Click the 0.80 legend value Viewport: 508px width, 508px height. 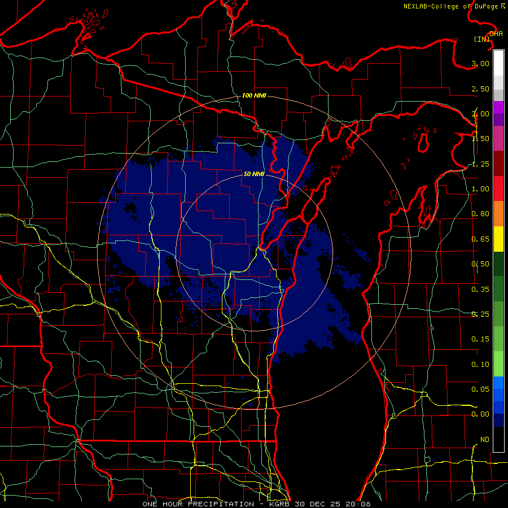tap(480, 214)
